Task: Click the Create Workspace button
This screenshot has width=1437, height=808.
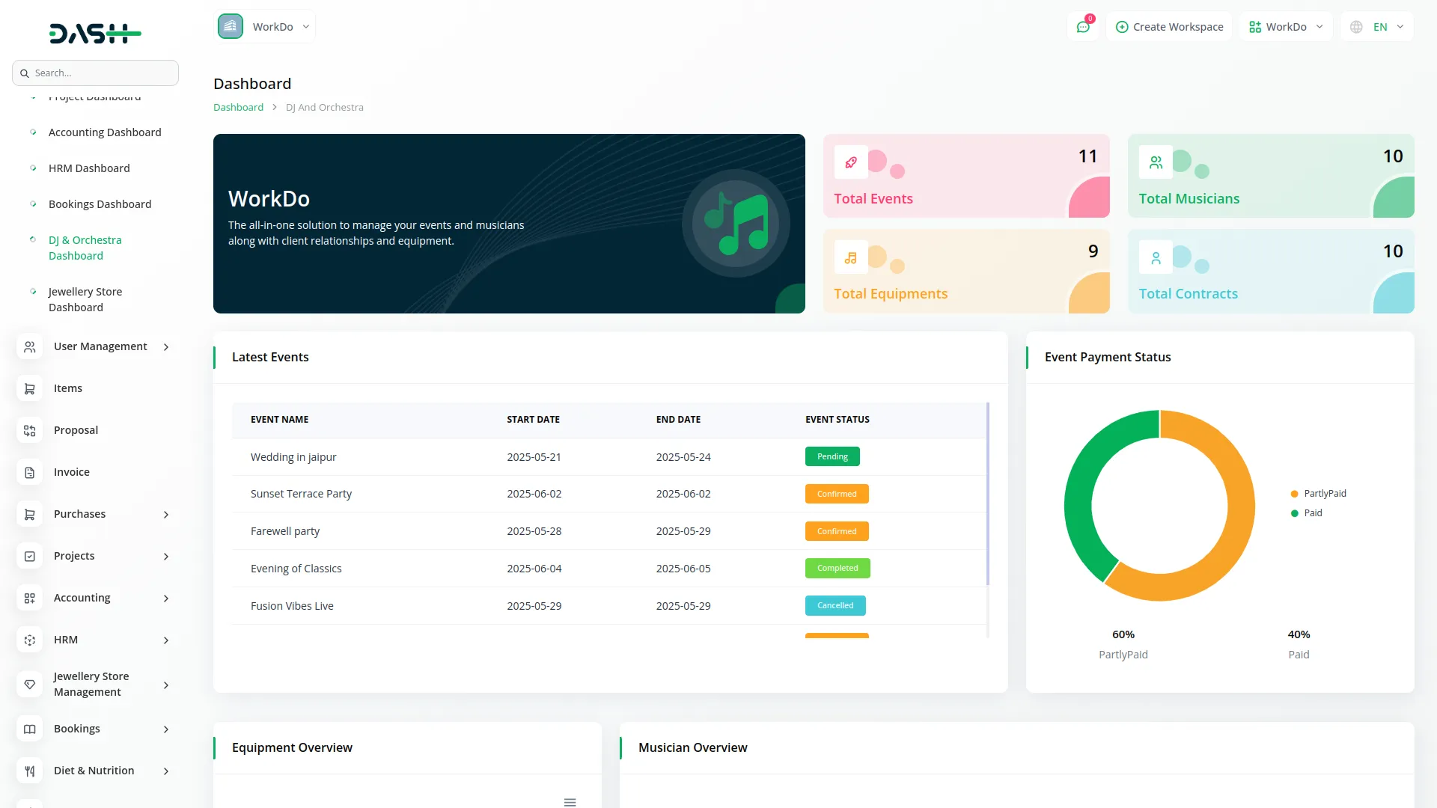Action: [x=1169, y=27]
